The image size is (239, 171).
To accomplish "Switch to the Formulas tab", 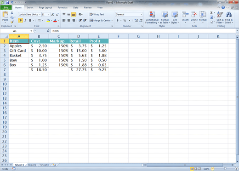I will (63, 7).
